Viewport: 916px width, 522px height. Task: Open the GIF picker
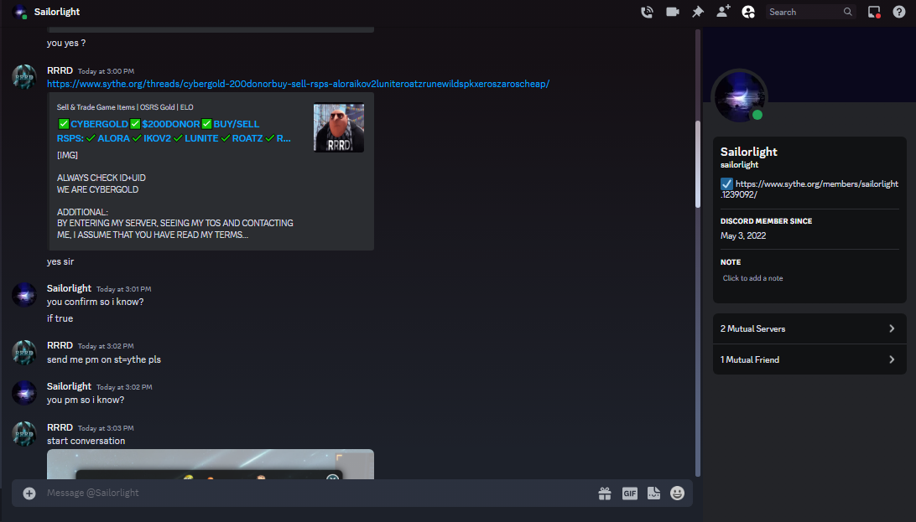pos(630,494)
